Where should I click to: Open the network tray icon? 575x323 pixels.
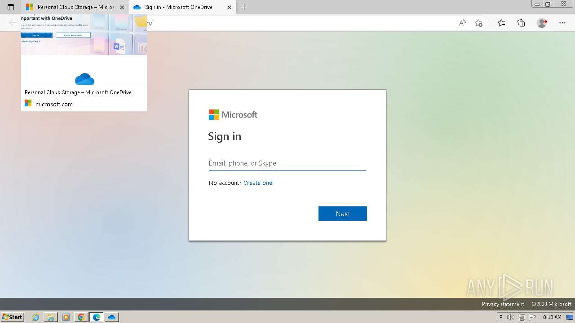click(522, 317)
